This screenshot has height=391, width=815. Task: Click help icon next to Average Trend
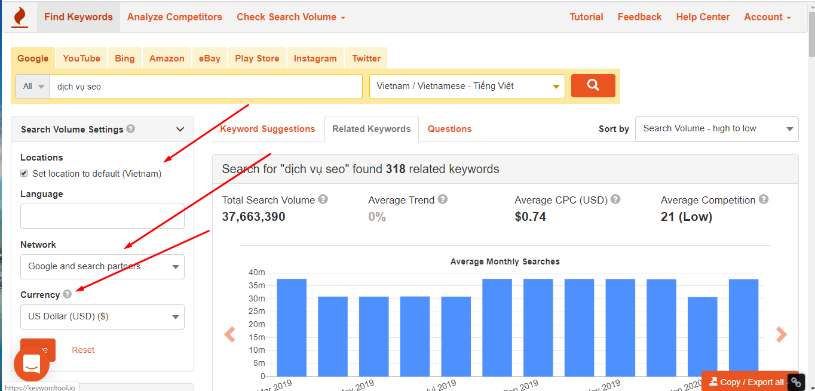[x=442, y=200]
